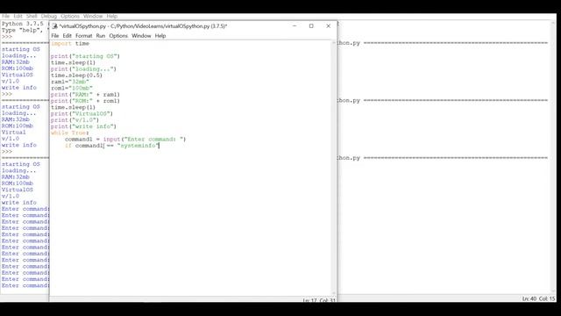561x316 pixels.
Task: Click the 'import time' code line
Action: coord(70,43)
